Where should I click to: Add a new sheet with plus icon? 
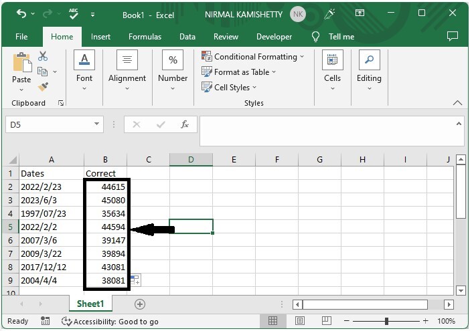140,304
